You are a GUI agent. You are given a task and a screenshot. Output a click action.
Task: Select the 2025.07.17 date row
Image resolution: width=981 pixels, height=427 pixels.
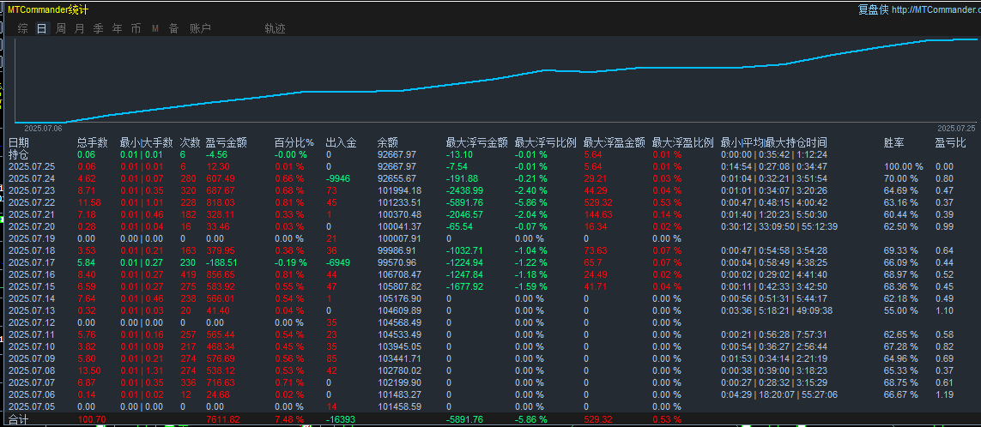tap(31, 262)
